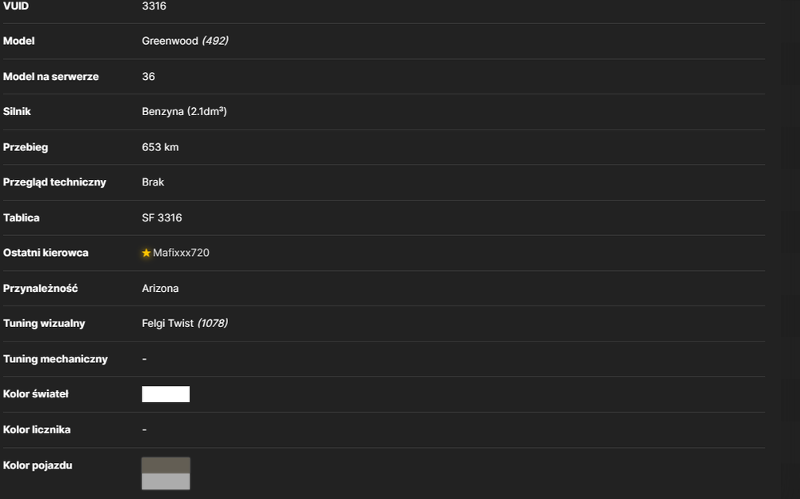Click the Przegląd techniczny row label
This screenshot has height=499, width=800.
[54, 182]
